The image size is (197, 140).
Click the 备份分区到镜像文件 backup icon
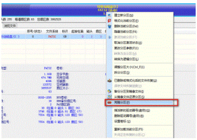pos(110,91)
